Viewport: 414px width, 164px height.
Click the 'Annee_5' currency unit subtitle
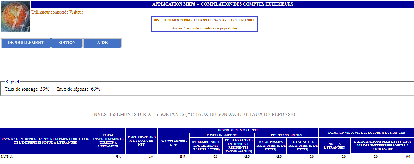205,28
